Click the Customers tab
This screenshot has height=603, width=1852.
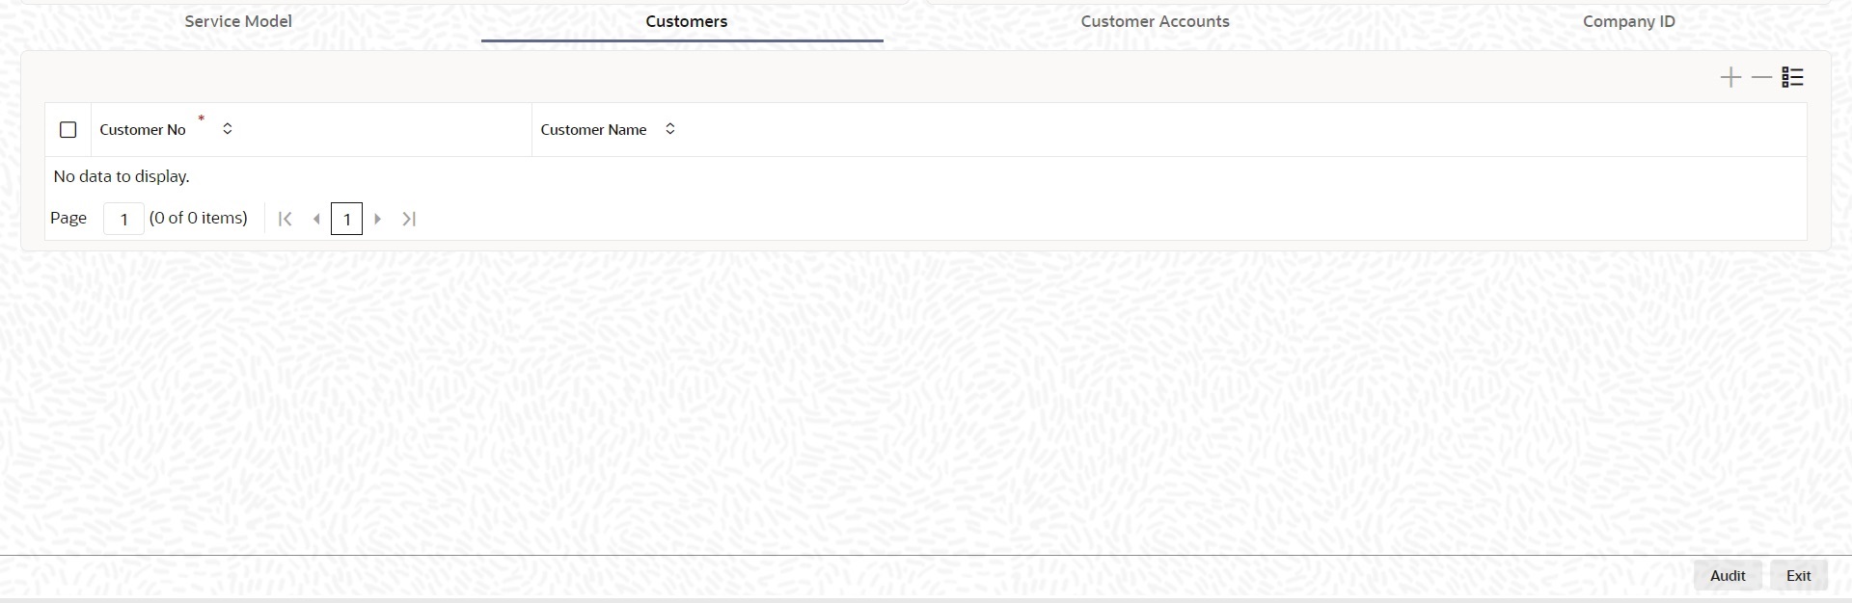pyautogui.click(x=686, y=21)
